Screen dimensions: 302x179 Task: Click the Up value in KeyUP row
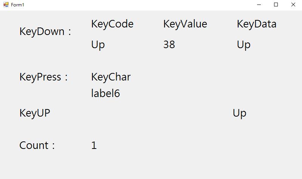[239, 113]
